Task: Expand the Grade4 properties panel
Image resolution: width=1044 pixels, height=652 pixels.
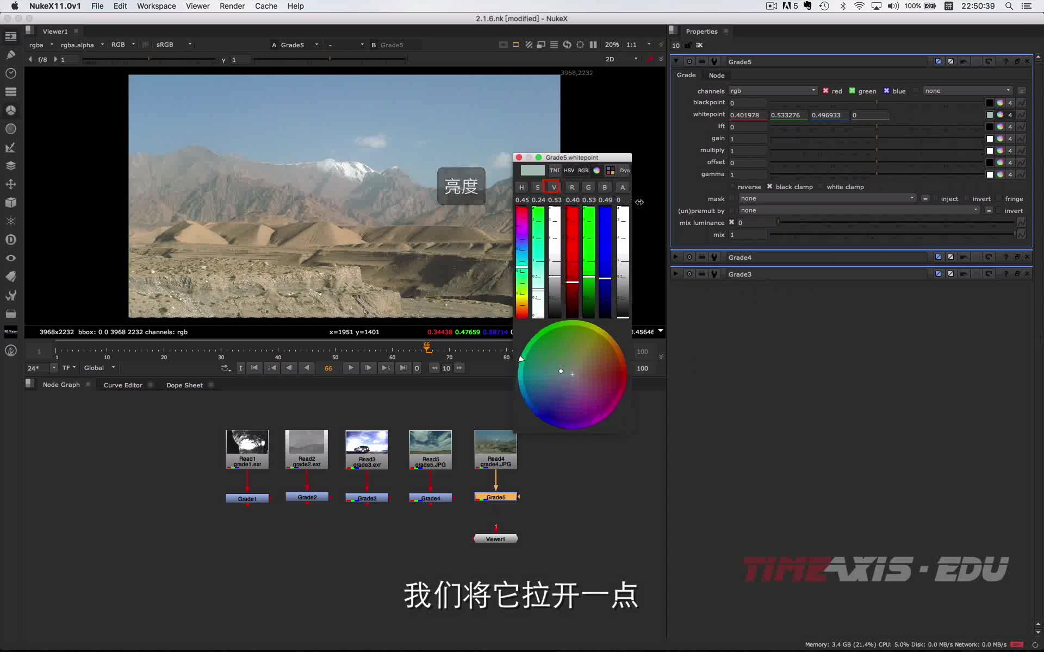Action: coord(676,257)
